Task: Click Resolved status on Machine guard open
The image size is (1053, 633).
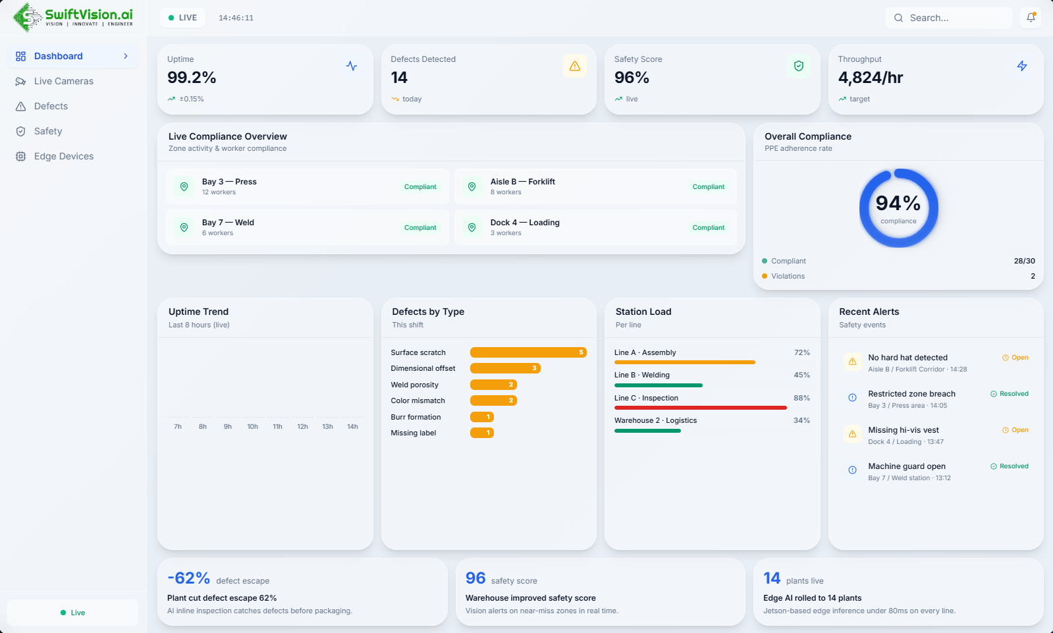Action: click(1010, 466)
